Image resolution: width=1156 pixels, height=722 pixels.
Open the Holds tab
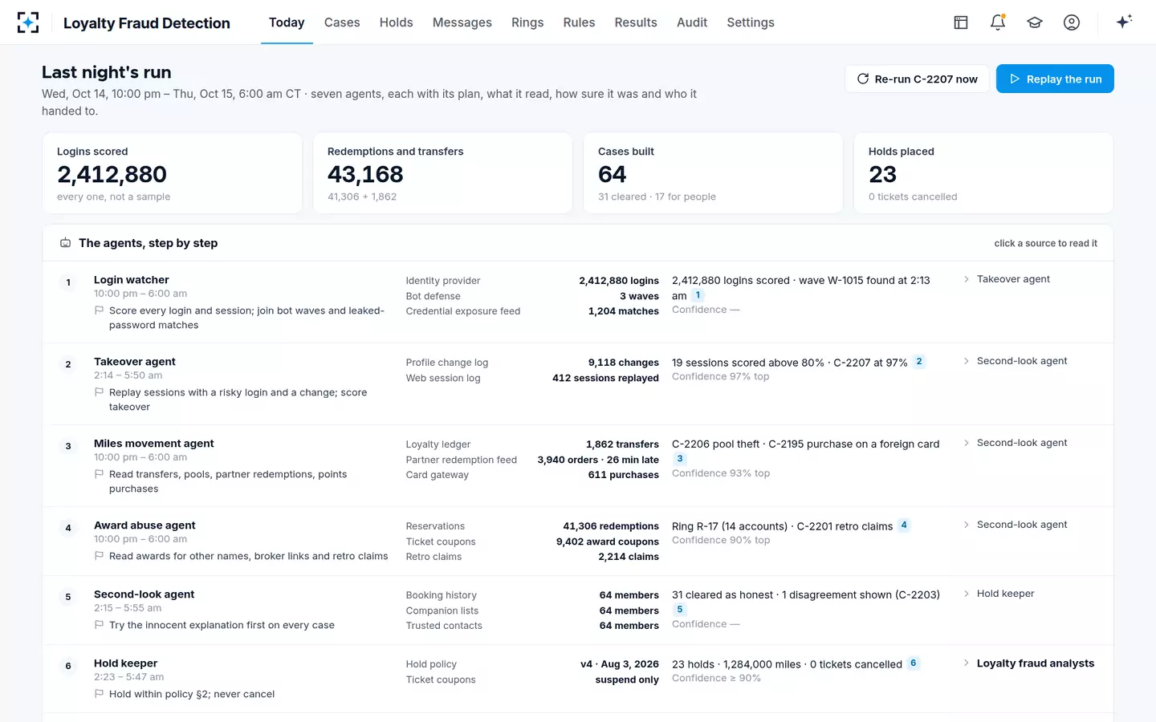397,22
